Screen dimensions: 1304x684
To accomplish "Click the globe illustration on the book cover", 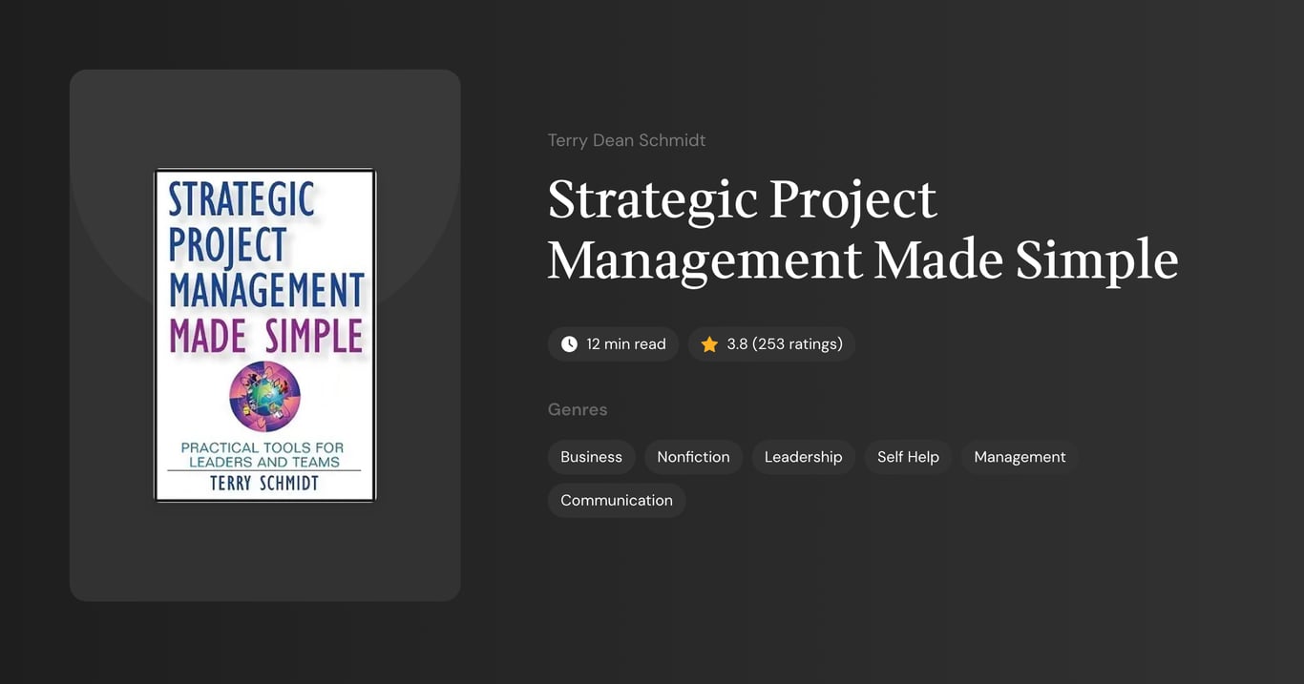I will pyautogui.click(x=264, y=395).
